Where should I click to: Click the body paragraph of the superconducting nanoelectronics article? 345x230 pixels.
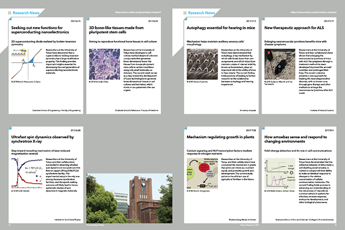pos(63,61)
